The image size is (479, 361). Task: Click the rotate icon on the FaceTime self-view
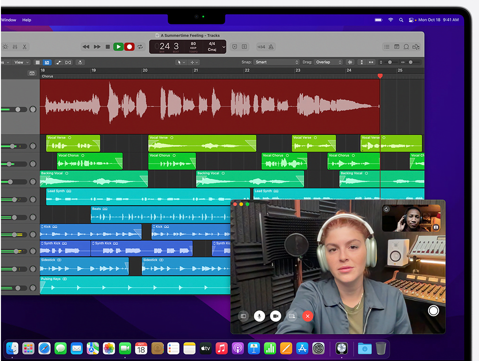(x=387, y=210)
